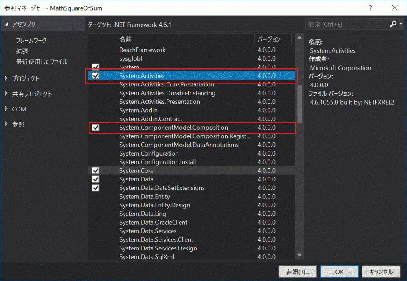
Task: Click the キャンセル button
Action: coord(381,272)
